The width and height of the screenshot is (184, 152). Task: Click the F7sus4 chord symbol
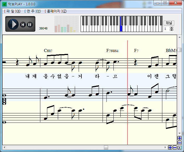click(112, 51)
